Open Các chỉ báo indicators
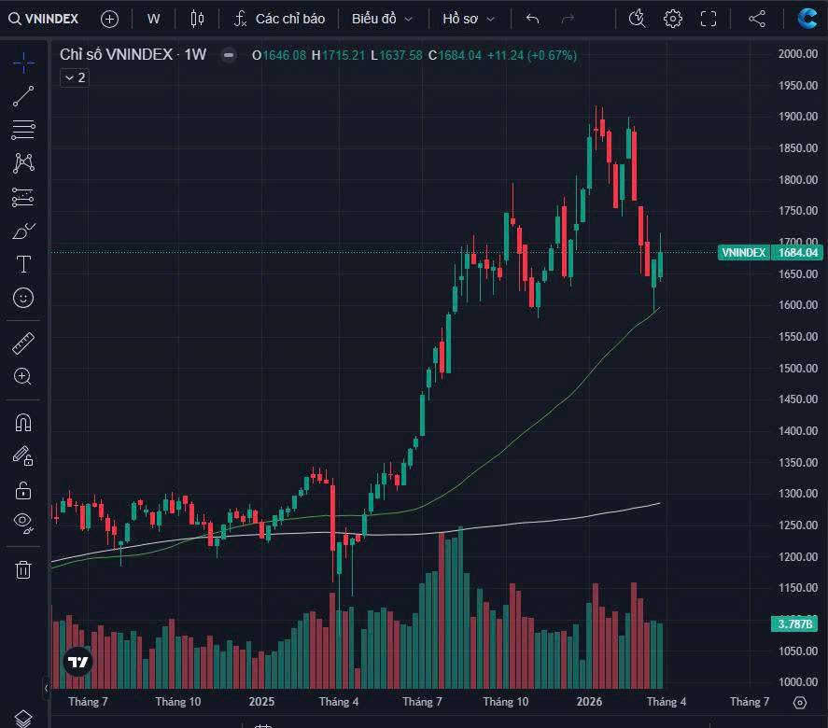Image resolution: width=828 pixels, height=728 pixels. [x=279, y=19]
